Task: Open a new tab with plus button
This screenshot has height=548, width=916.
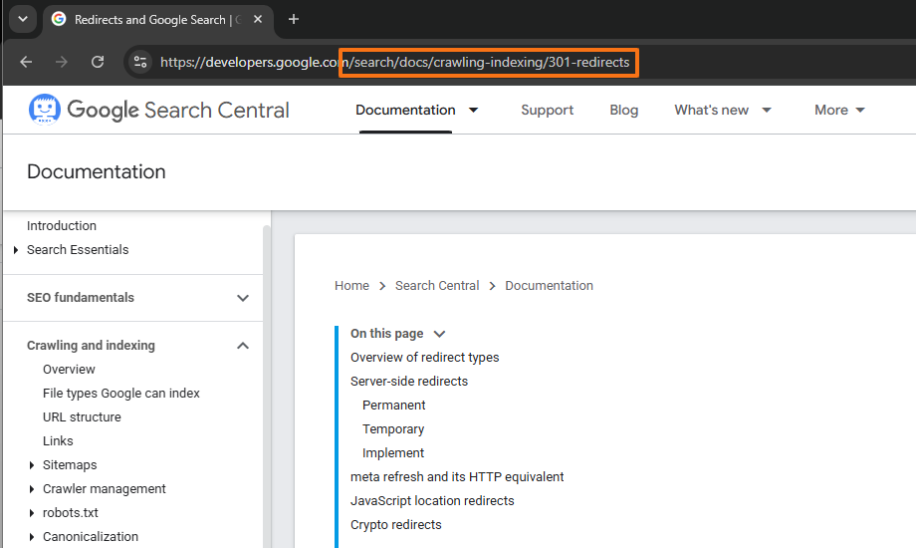Action: point(294,19)
